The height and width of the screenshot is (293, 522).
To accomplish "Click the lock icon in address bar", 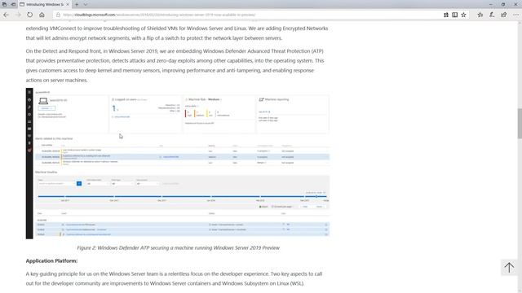I will (58, 15).
